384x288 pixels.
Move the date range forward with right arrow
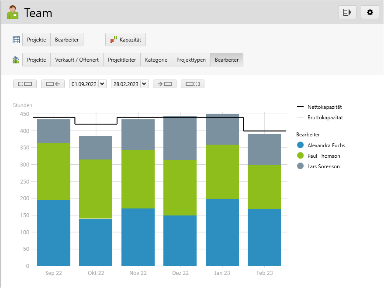[x=164, y=84]
